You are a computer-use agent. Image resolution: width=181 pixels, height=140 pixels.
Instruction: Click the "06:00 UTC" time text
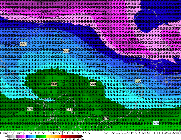click(x=150, y=133)
